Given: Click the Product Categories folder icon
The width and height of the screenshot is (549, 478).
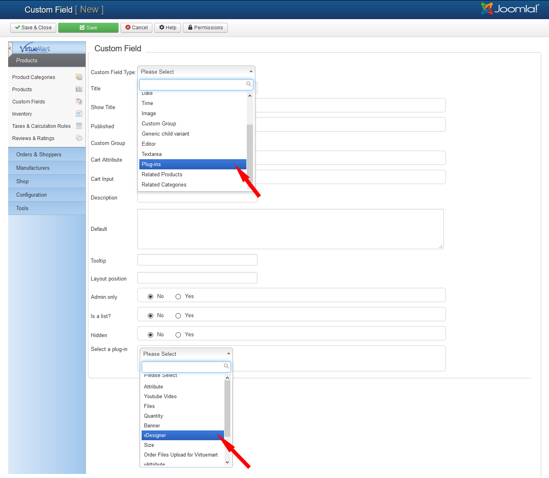Looking at the screenshot, I should pyautogui.click(x=79, y=77).
